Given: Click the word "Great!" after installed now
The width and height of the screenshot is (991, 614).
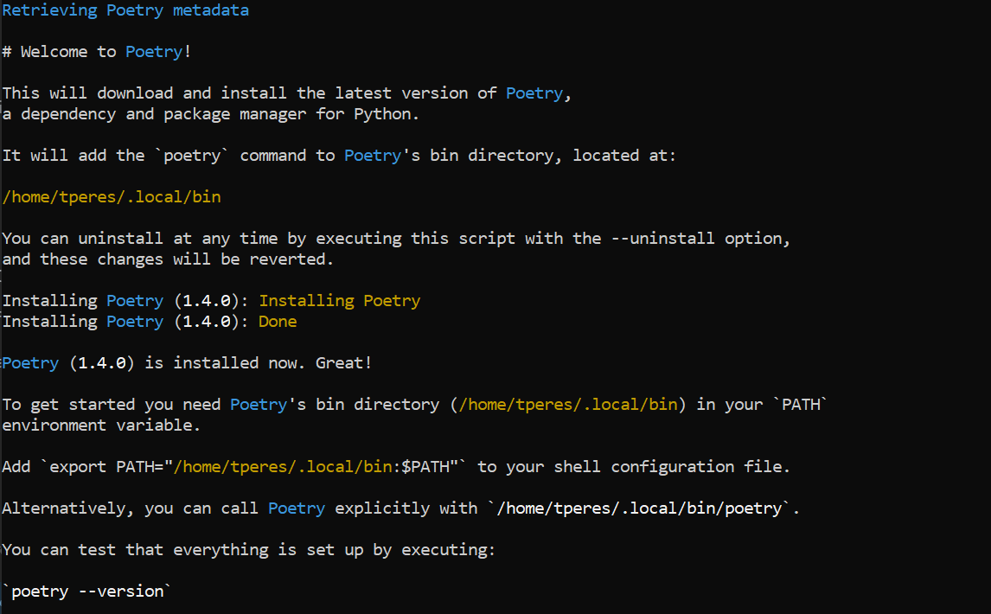Looking at the screenshot, I should click(344, 363).
